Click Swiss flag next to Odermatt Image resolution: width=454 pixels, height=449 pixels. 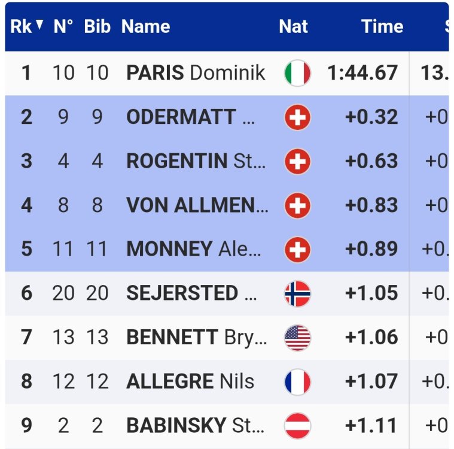[297, 117]
